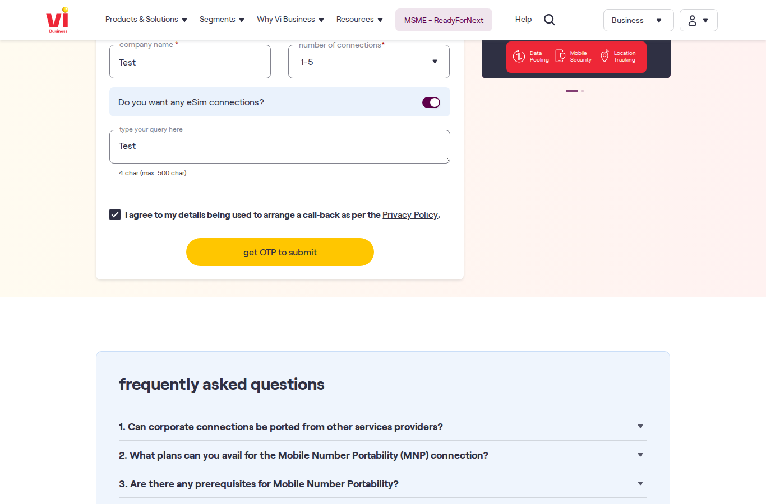Select the first carousel indicator dot
The width and height of the screenshot is (766, 504).
pyautogui.click(x=572, y=91)
